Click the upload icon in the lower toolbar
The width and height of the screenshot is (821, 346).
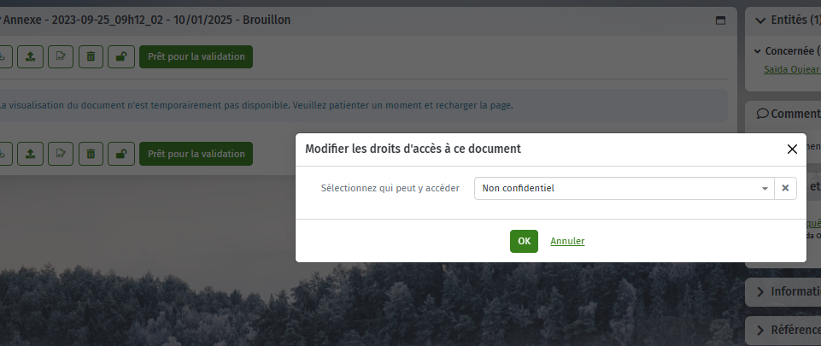click(31, 154)
